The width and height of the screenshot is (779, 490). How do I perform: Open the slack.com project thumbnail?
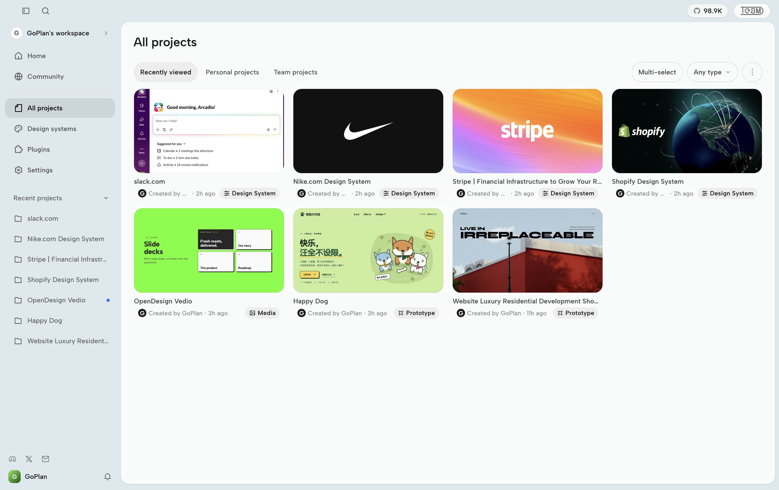pyautogui.click(x=209, y=131)
